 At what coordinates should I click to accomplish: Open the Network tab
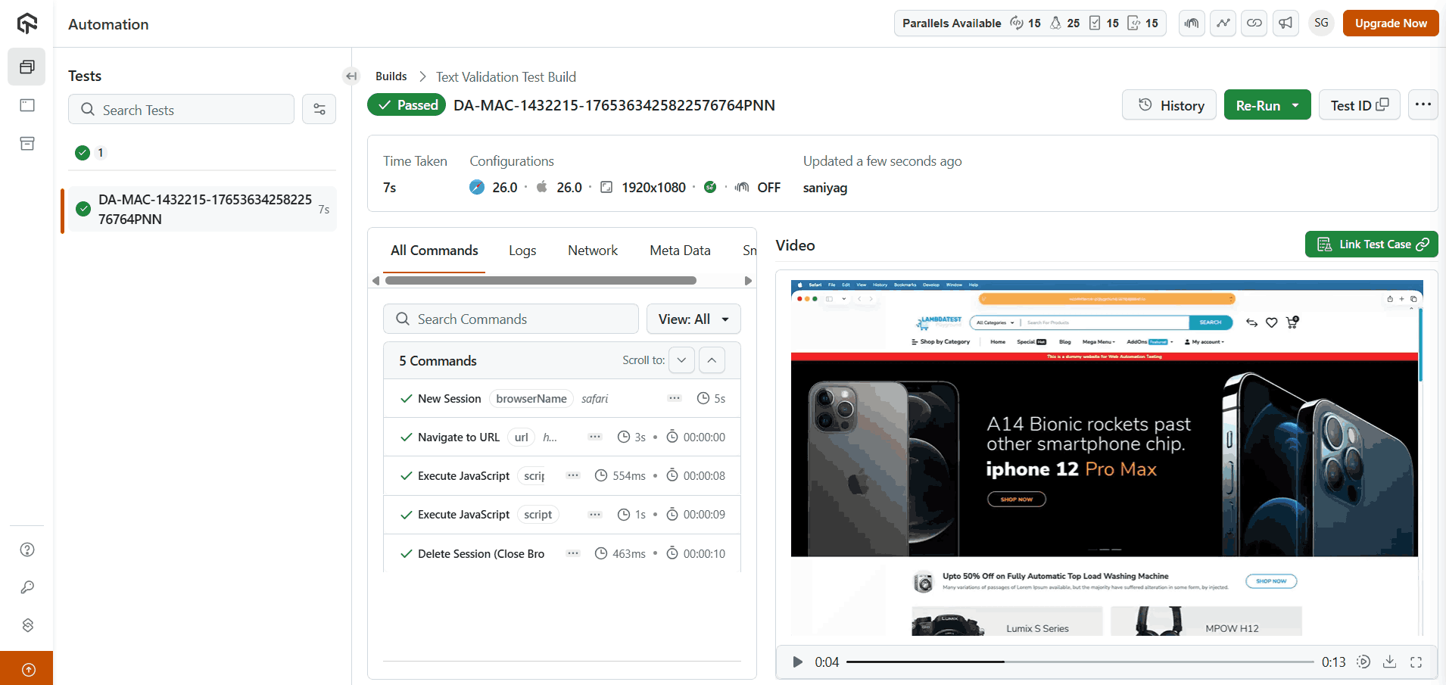(592, 251)
